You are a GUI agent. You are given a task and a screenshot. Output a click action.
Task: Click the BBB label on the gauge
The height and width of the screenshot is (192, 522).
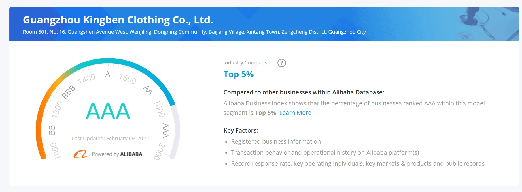(x=68, y=92)
